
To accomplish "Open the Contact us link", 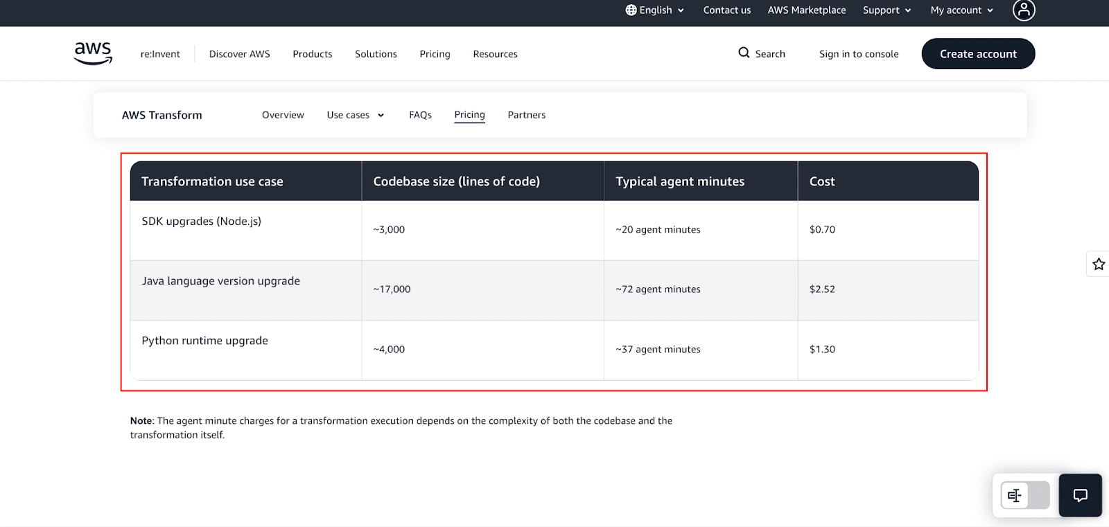I will click(x=726, y=10).
